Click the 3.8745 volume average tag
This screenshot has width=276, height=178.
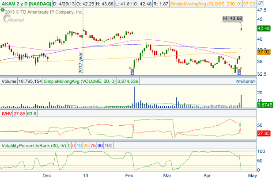[x=264, y=104]
